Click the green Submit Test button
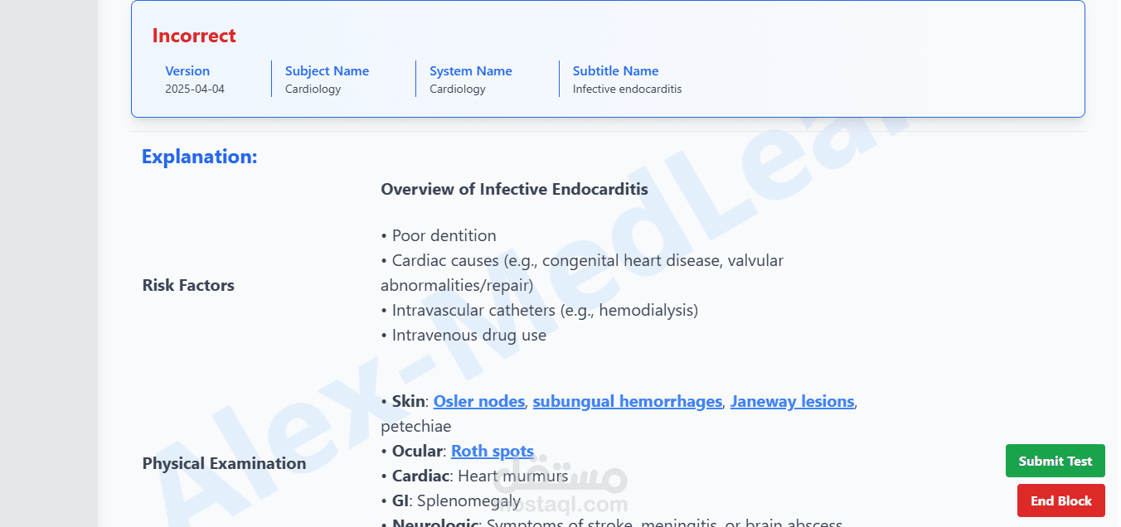The image size is (1121, 527). click(x=1055, y=461)
